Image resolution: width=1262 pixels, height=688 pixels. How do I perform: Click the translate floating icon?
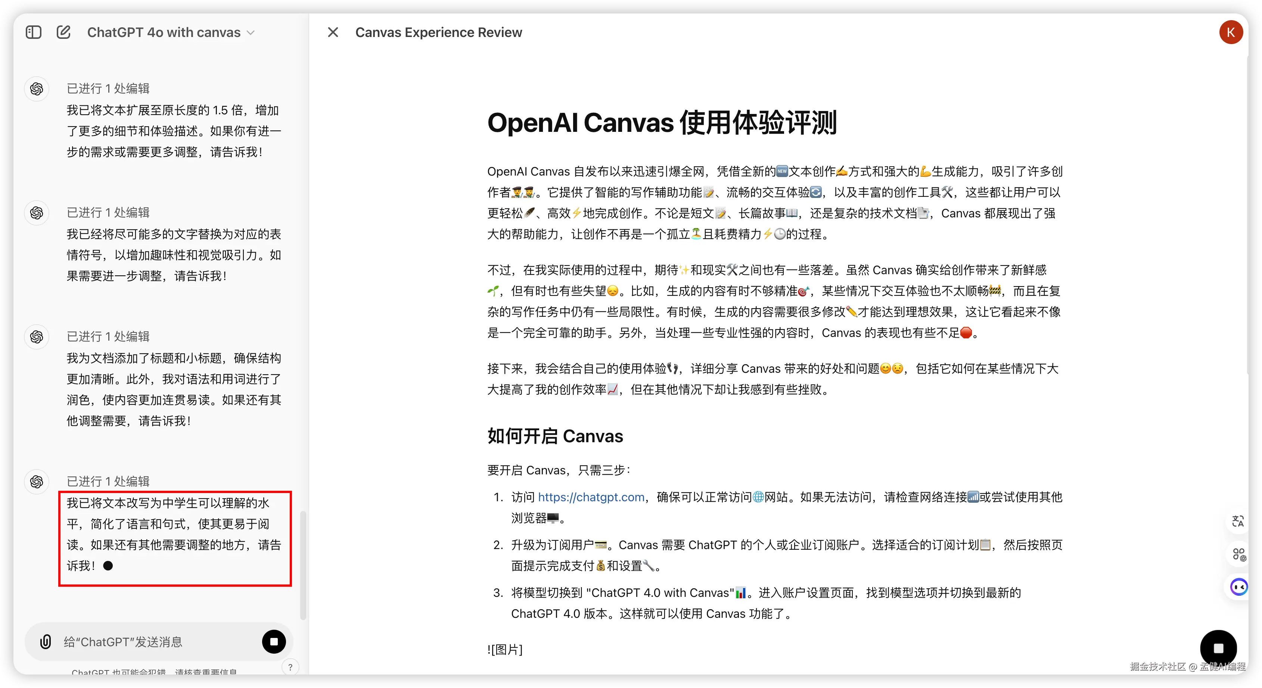(1238, 521)
